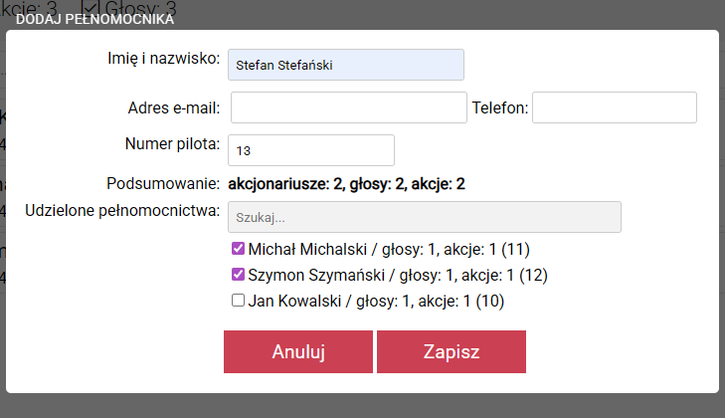The height and width of the screenshot is (418, 725).
Task: Click the "Adres e-mail:" field label
Action: click(x=174, y=107)
